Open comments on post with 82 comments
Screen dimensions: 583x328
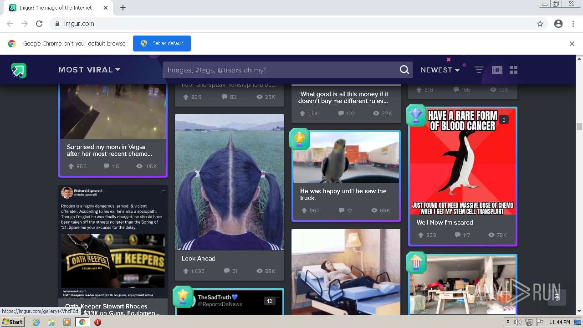pyautogui.click(x=230, y=97)
